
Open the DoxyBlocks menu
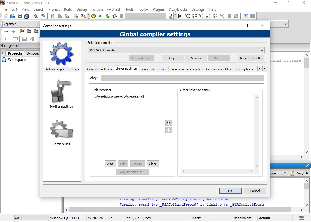click(178, 9)
